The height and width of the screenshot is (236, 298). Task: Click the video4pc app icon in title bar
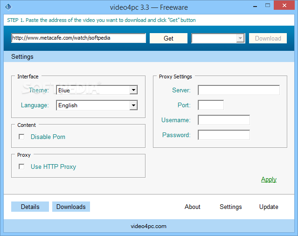8,7
